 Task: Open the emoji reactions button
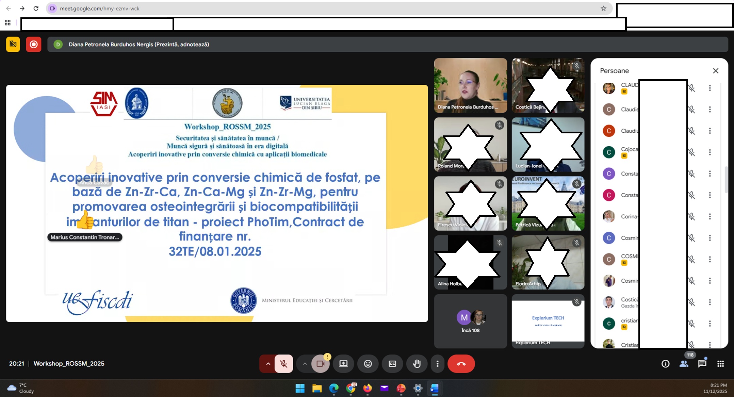tap(368, 364)
